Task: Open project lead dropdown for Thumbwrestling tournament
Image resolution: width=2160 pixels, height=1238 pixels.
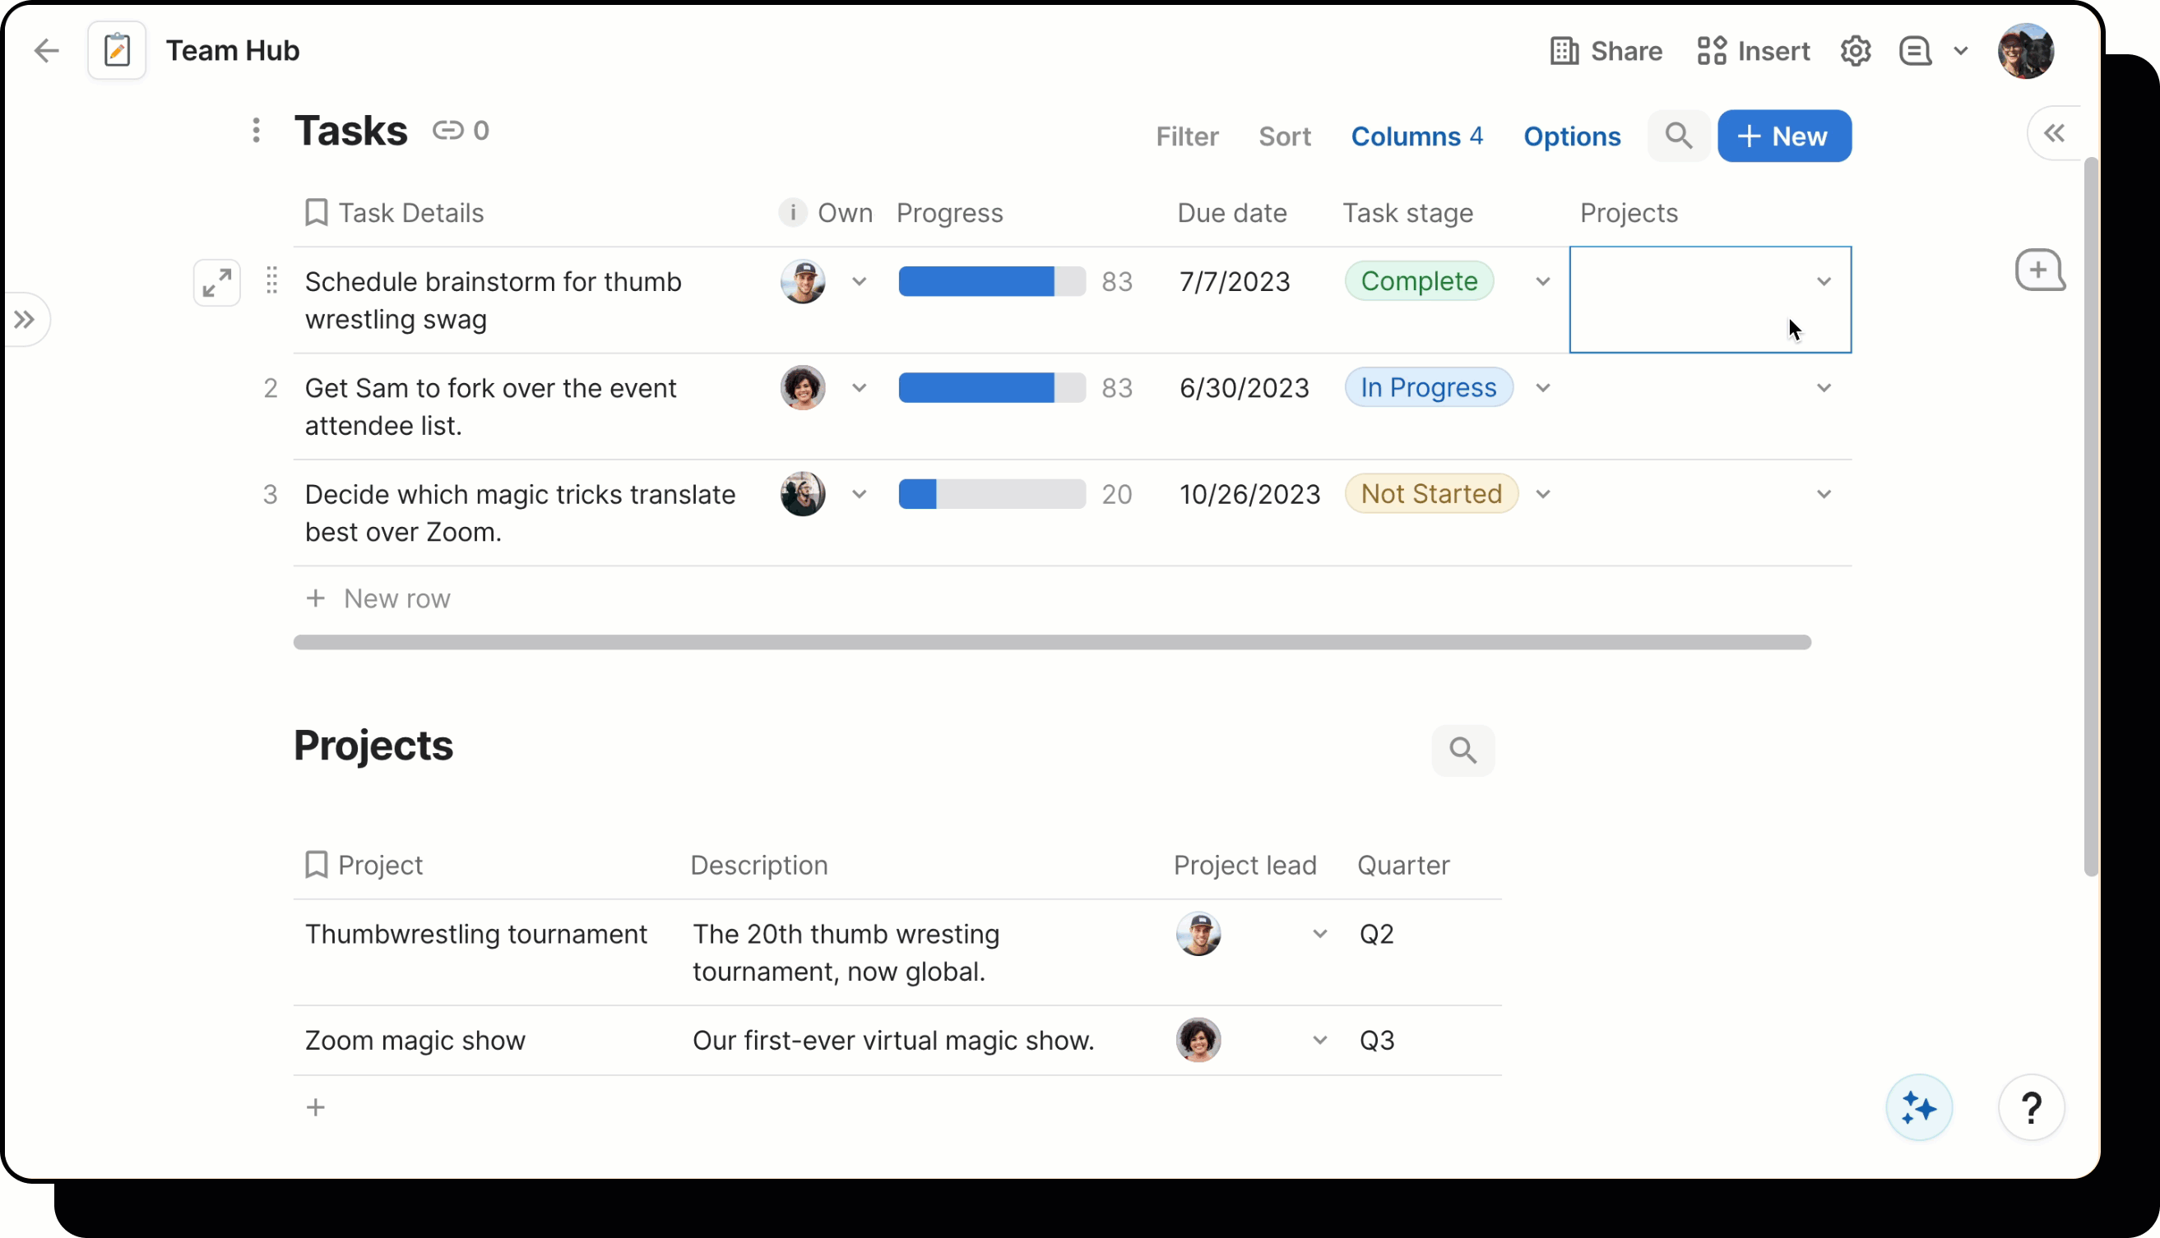Action: click(x=1319, y=934)
